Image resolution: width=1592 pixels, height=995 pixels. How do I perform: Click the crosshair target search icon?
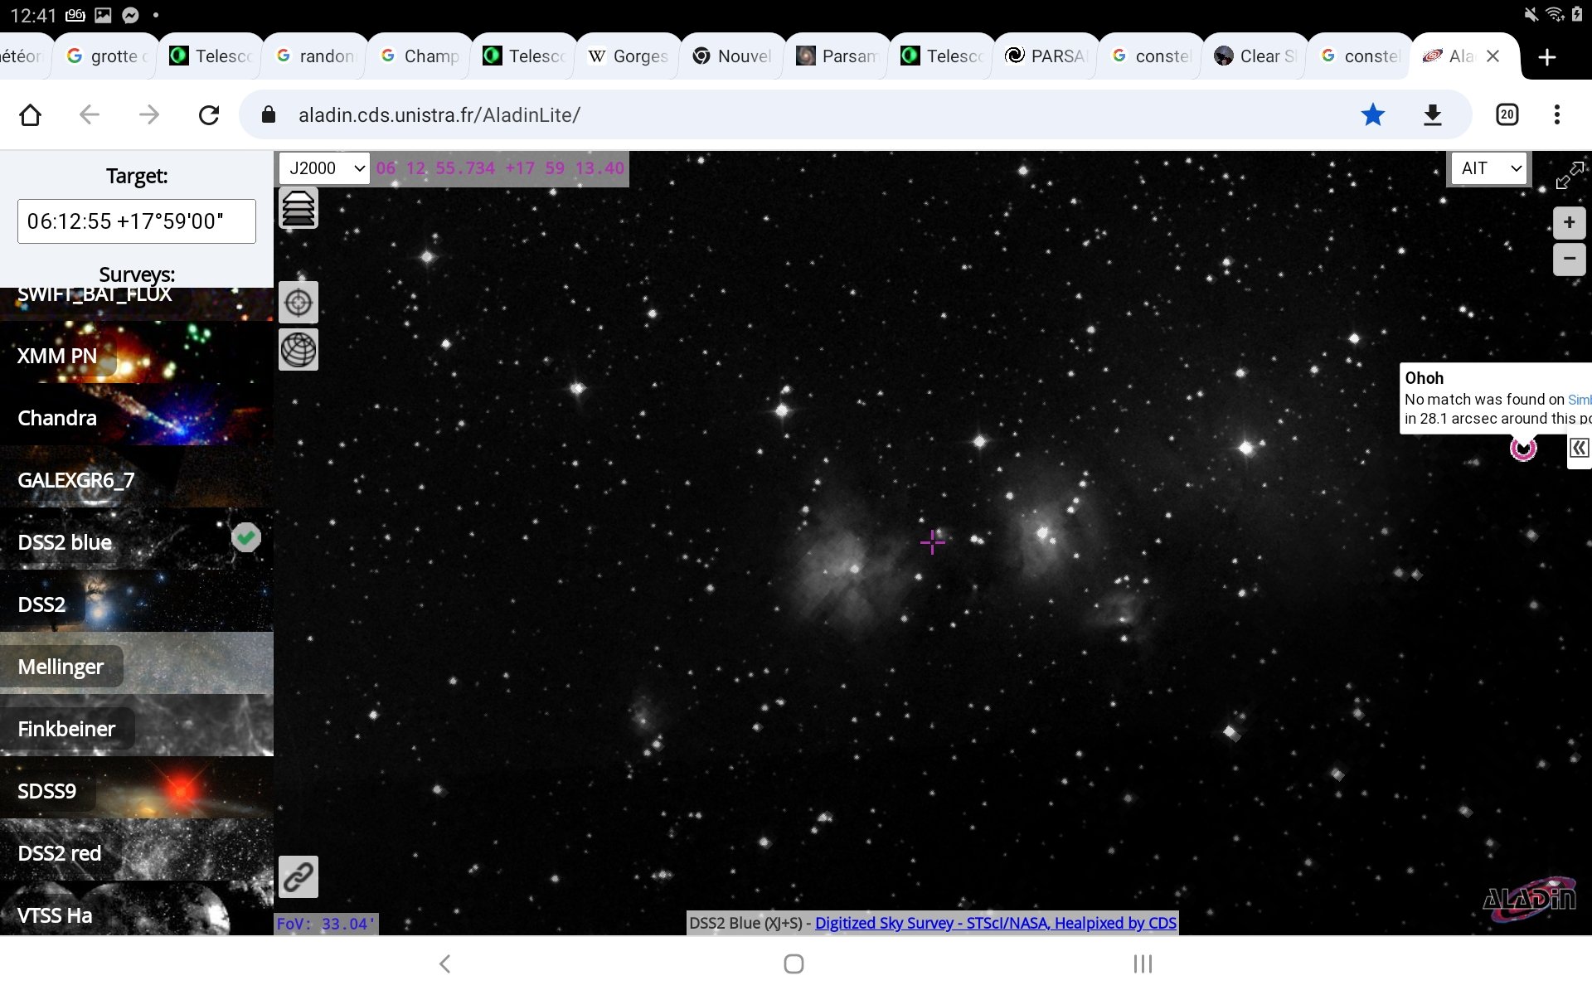point(298,303)
